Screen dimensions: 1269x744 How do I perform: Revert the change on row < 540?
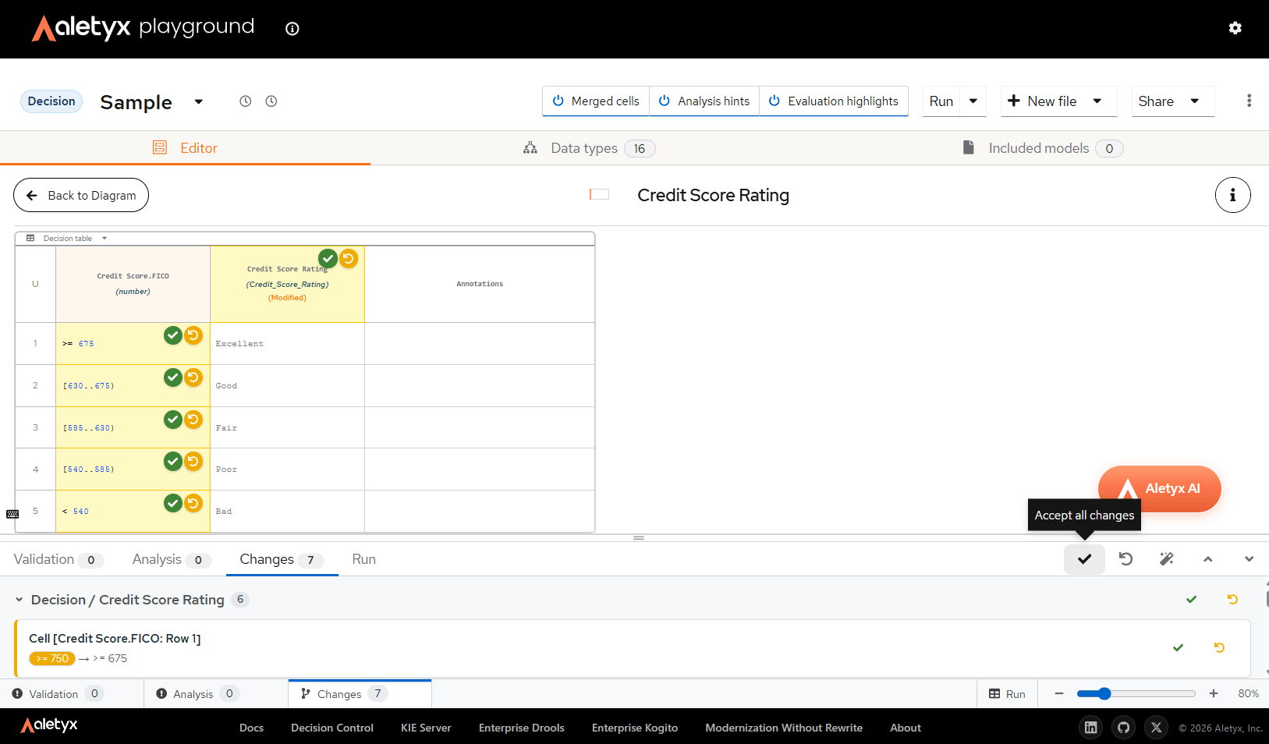[193, 504]
